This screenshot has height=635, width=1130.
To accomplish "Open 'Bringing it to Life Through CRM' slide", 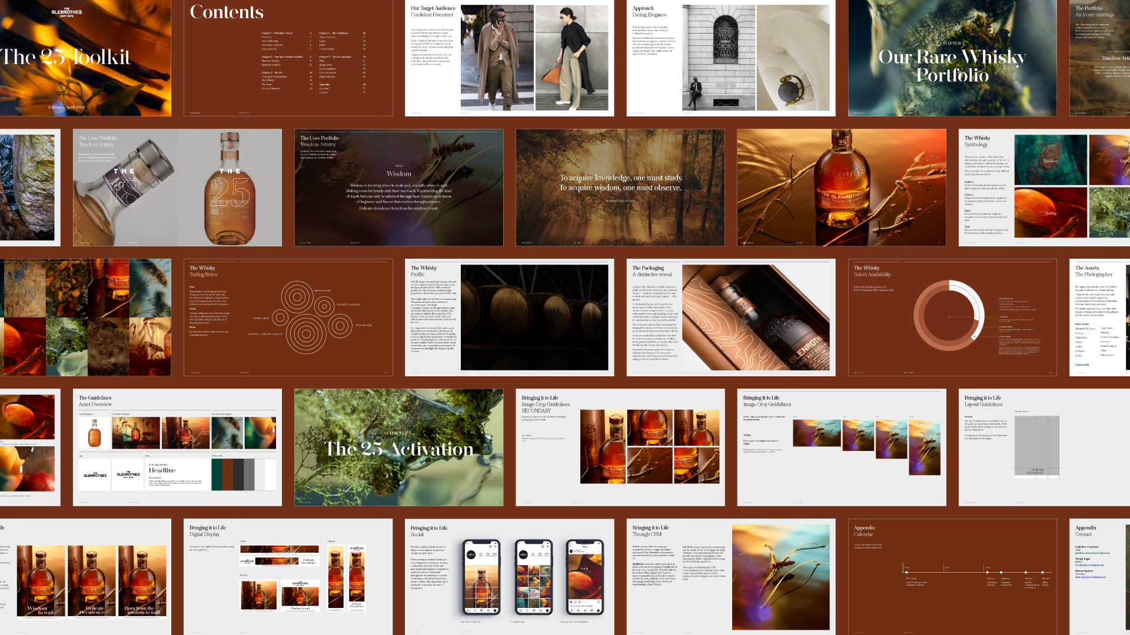I will click(x=730, y=577).
